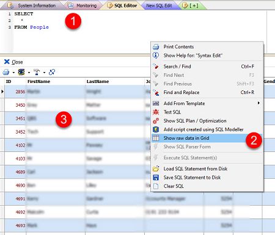Click the SQL Modeller icon
Image resolution: width=275 pixels, height=235 pixels.
click(156, 129)
